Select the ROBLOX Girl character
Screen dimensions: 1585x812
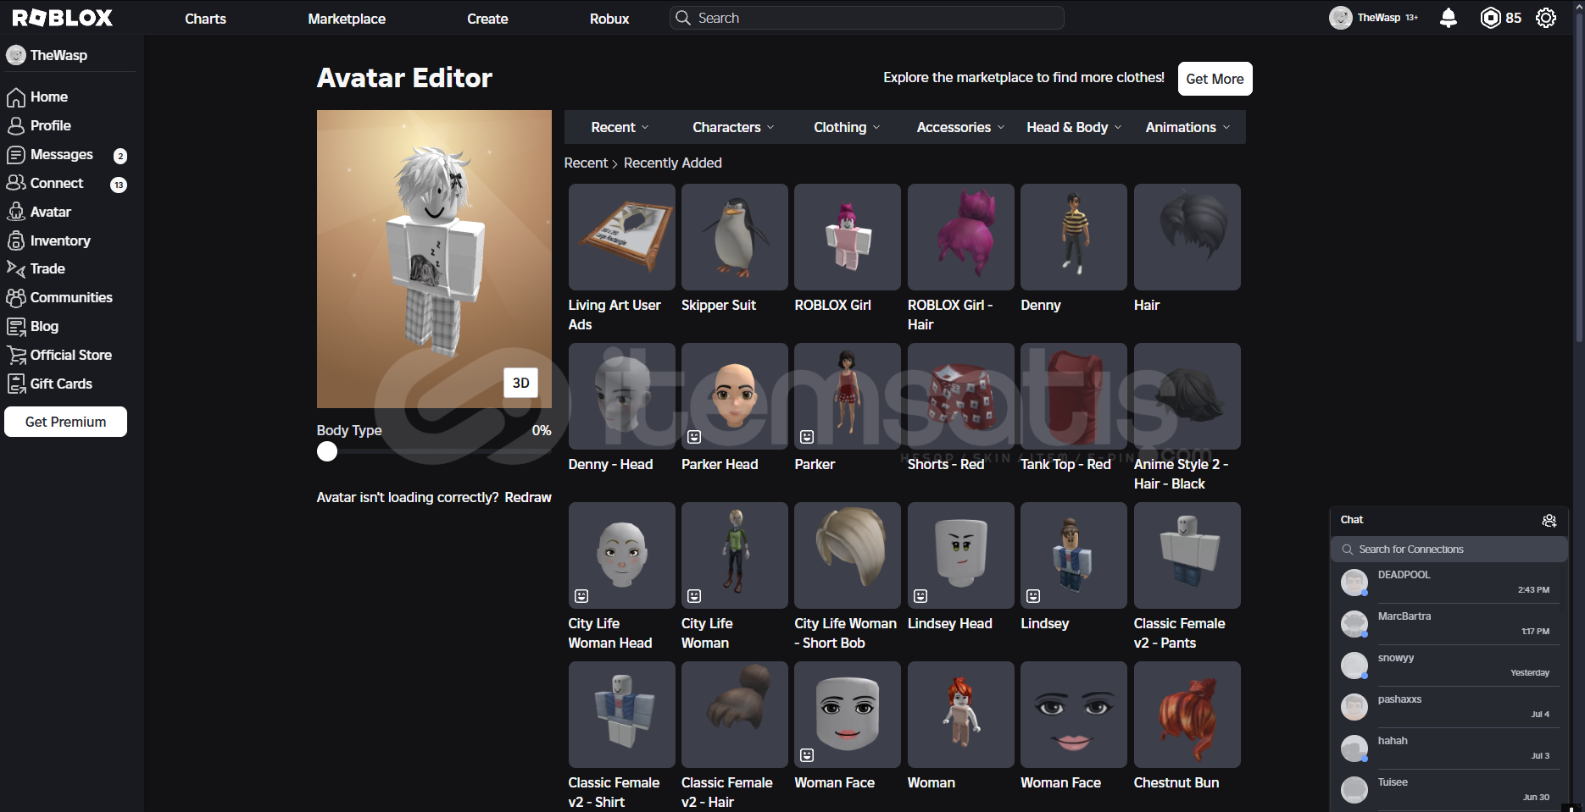pos(848,250)
